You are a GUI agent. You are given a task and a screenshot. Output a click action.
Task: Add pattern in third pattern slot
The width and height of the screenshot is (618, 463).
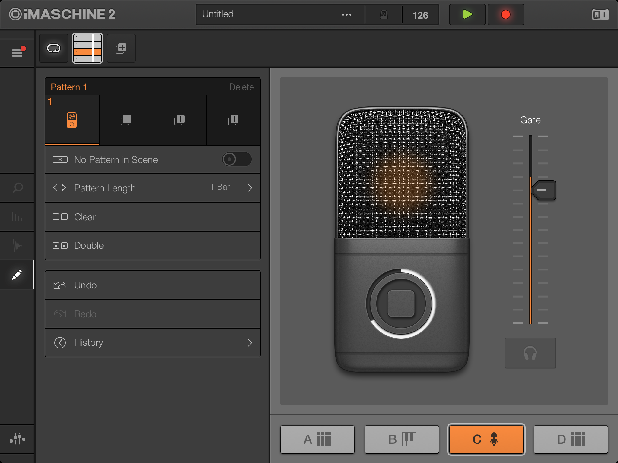pyautogui.click(x=180, y=120)
